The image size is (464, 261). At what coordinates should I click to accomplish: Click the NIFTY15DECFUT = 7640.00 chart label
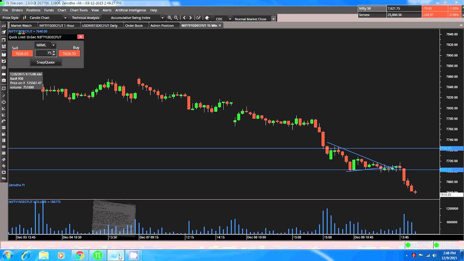pyautogui.click(x=28, y=32)
